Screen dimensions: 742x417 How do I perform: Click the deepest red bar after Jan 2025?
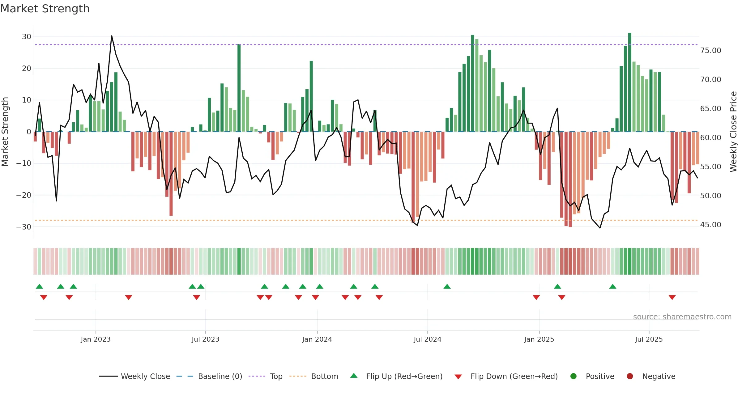[570, 179]
